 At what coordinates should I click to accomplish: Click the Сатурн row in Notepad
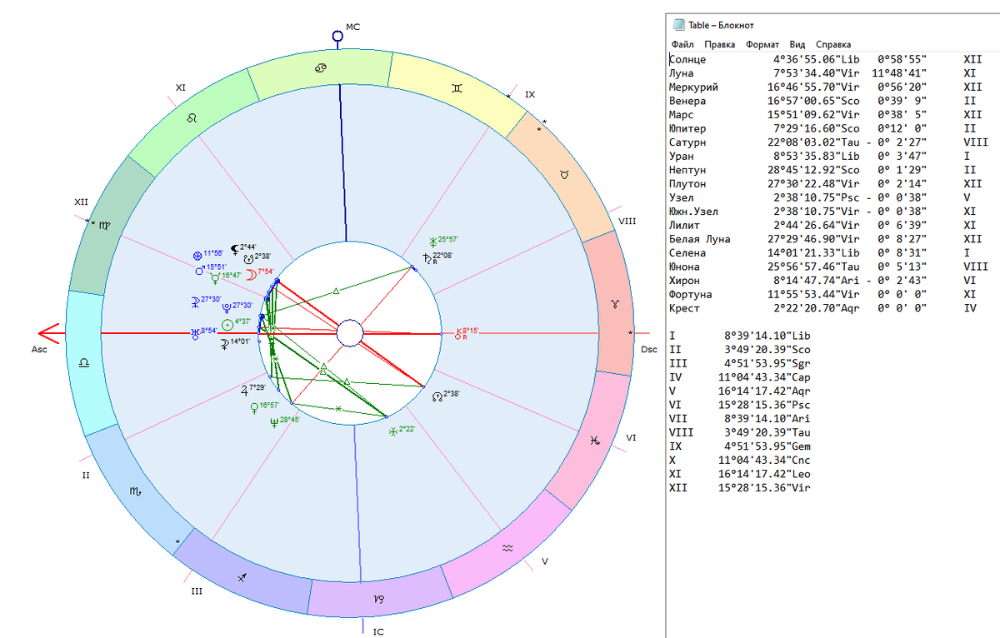tap(829, 142)
